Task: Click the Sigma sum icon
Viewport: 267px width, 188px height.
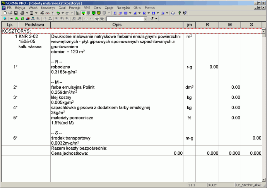Action: [115, 13]
